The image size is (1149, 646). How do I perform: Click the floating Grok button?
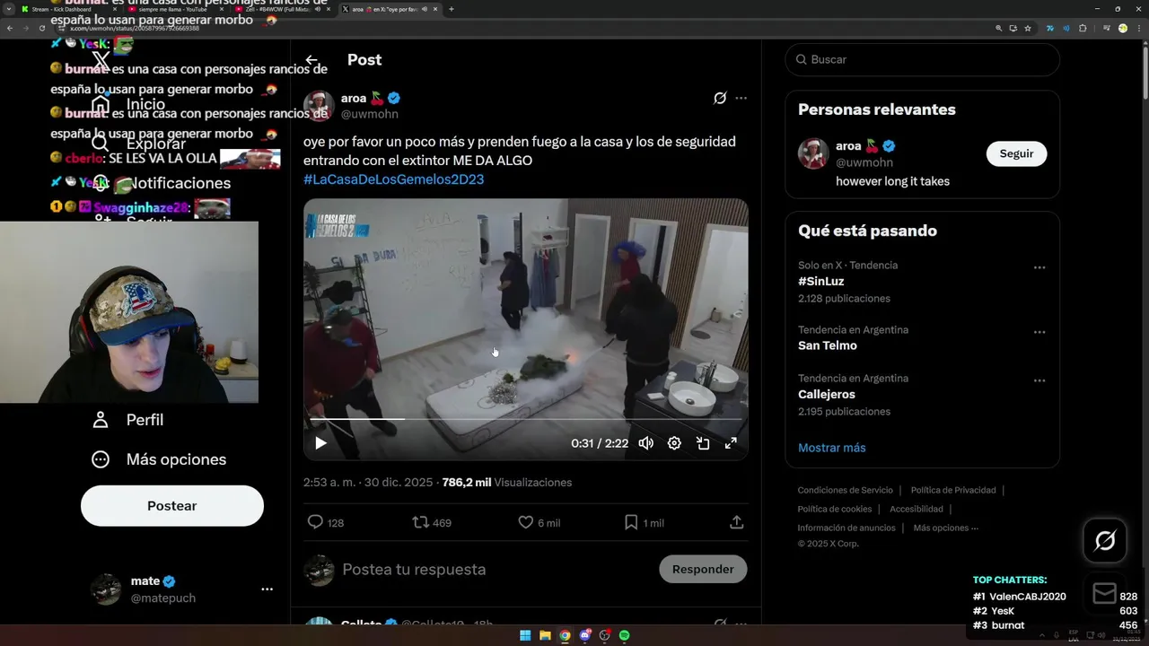tap(1105, 540)
